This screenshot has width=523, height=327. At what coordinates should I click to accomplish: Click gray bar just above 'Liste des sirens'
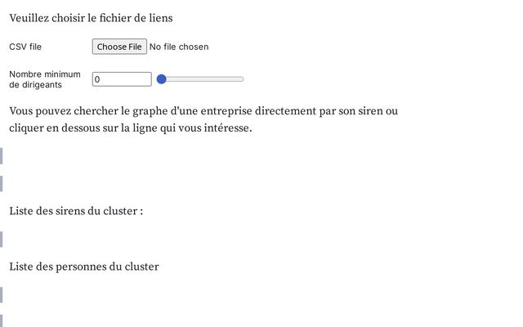[2, 184]
